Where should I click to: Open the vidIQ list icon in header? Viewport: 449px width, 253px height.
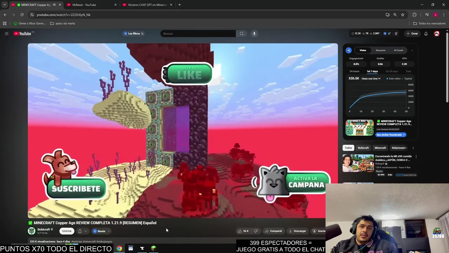(389, 33)
